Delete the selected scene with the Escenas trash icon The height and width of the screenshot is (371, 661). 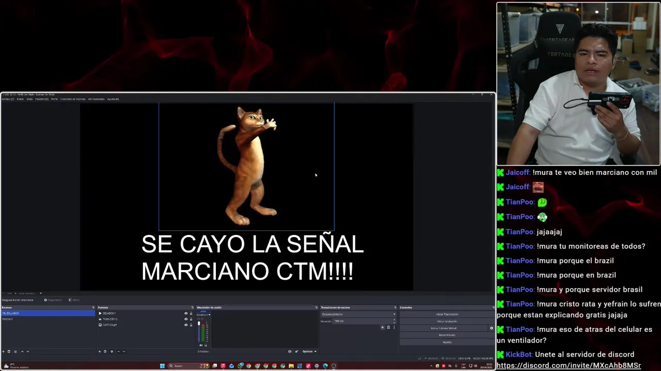pos(9,351)
